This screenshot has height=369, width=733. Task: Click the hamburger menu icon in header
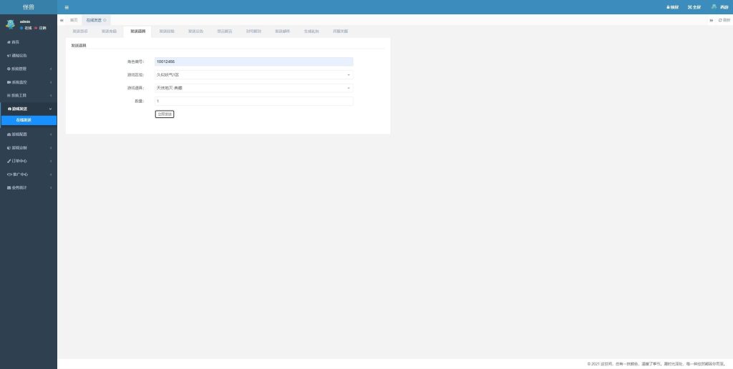[x=67, y=7]
